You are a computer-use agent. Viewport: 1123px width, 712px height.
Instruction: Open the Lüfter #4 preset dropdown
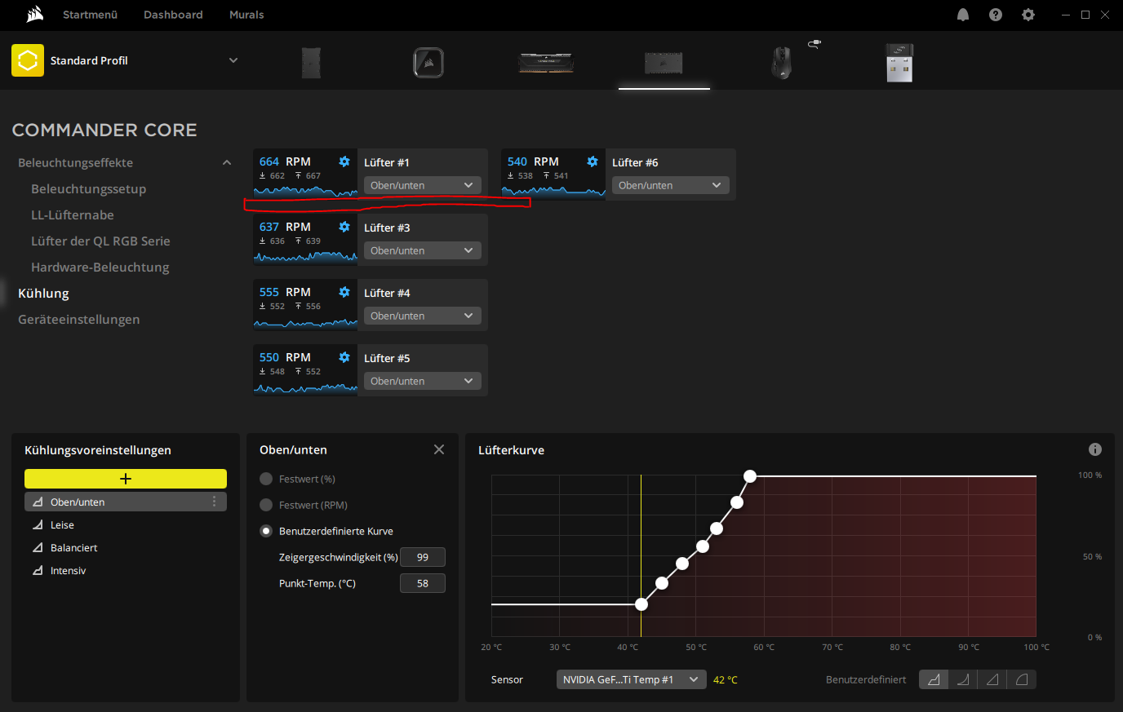coord(423,316)
